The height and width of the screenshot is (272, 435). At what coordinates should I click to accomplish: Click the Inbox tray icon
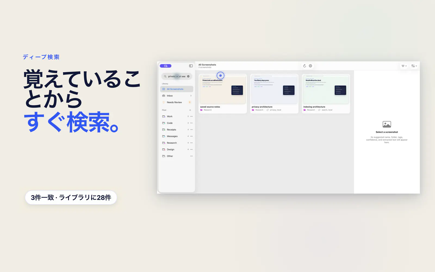pos(164,96)
